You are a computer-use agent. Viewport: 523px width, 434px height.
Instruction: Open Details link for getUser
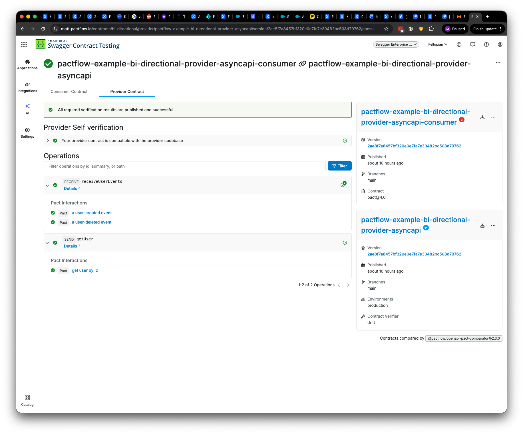[x=72, y=246]
